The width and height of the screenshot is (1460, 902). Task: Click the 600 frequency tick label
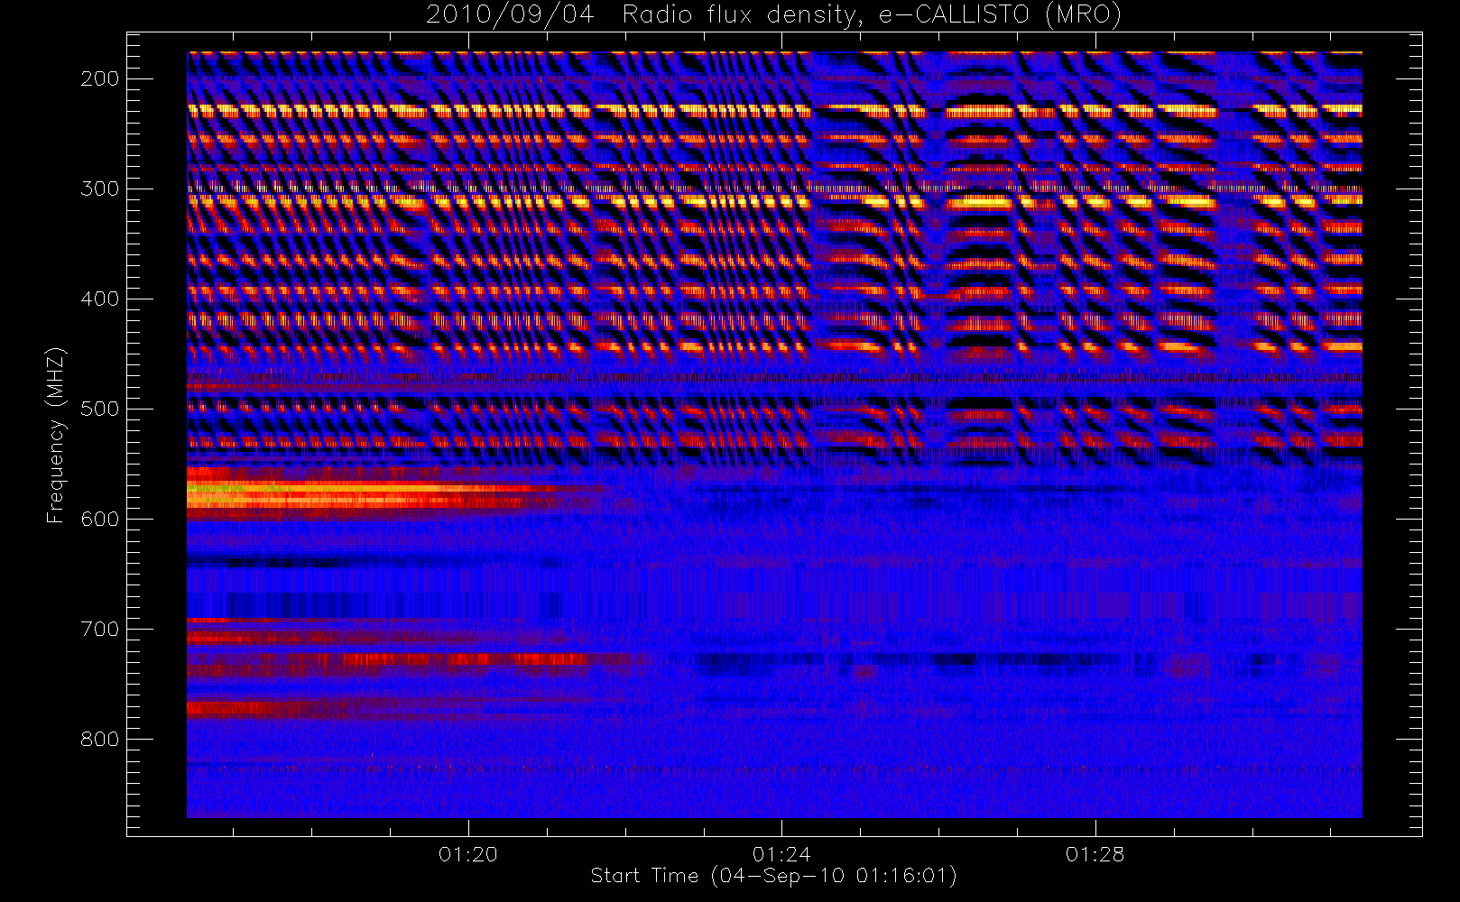[x=99, y=519]
